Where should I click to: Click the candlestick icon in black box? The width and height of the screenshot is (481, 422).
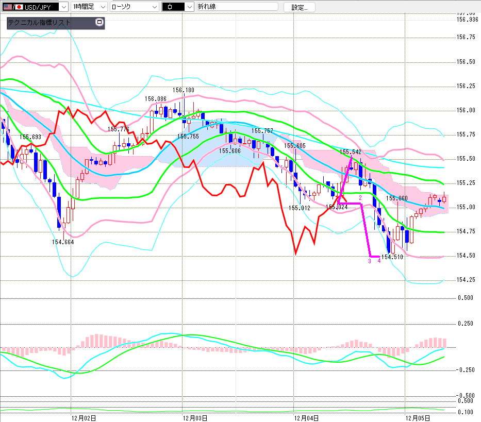(x=172, y=7)
